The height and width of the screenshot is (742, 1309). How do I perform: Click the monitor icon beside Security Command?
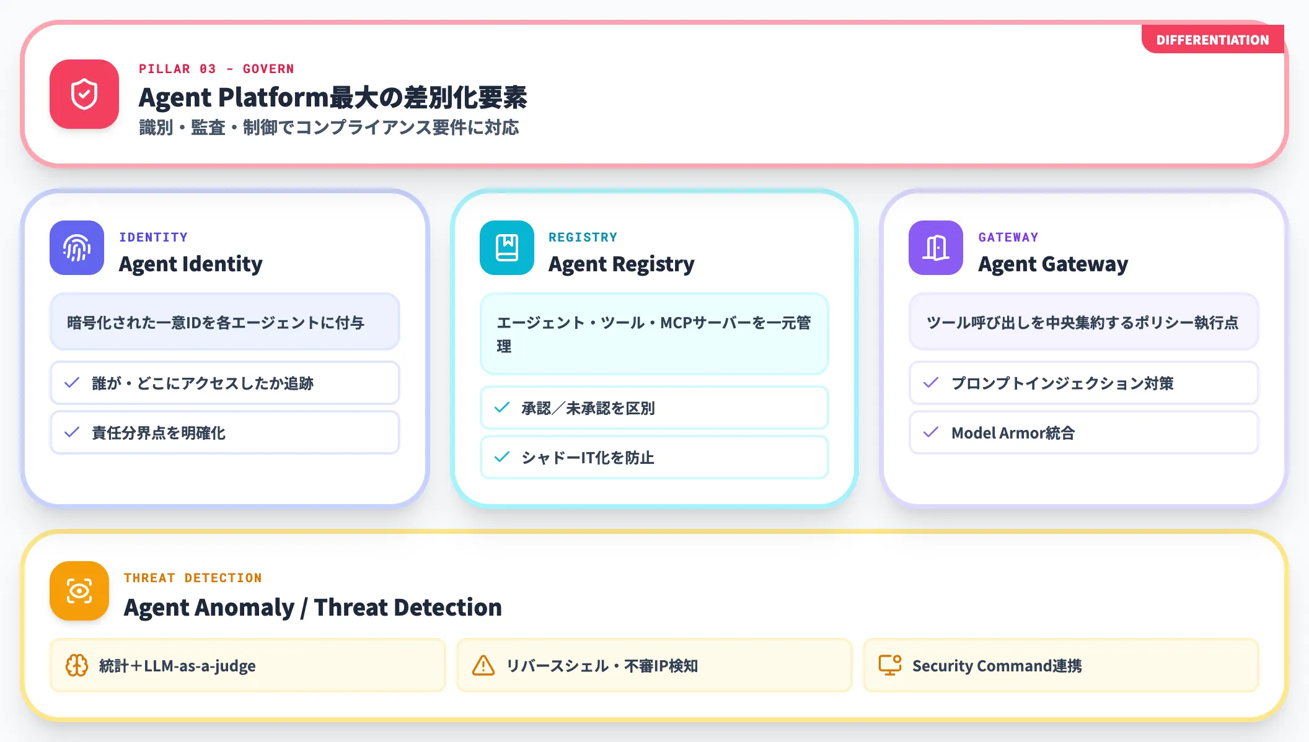(x=889, y=665)
